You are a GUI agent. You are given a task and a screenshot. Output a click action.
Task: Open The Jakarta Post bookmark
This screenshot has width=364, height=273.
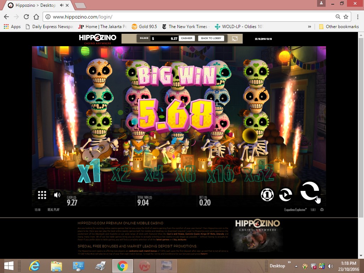103,27
